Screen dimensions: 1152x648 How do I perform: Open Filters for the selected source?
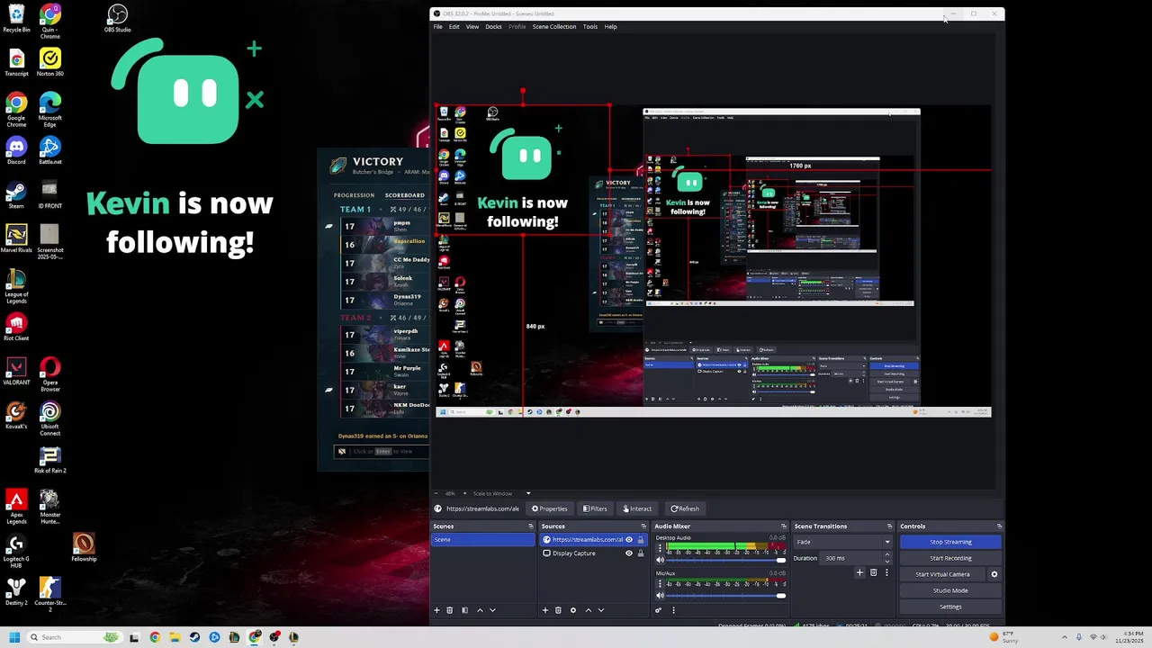(595, 508)
